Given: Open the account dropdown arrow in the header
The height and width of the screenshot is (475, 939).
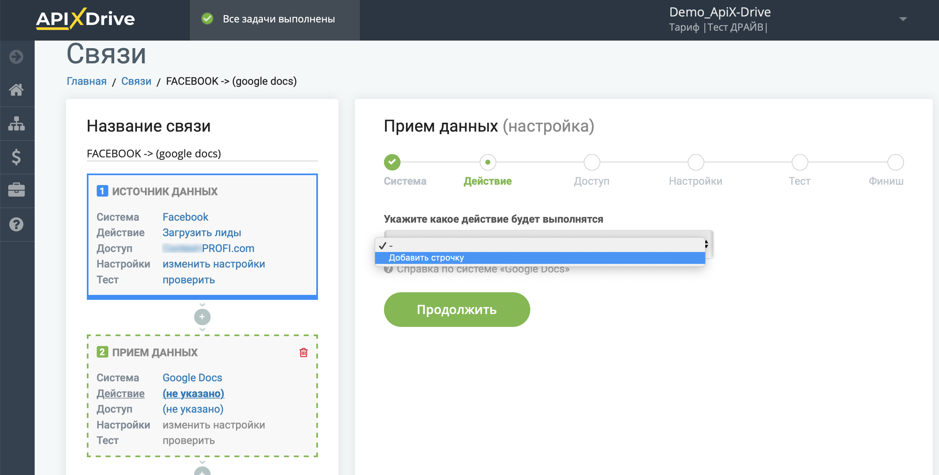Looking at the screenshot, I should 903,19.
